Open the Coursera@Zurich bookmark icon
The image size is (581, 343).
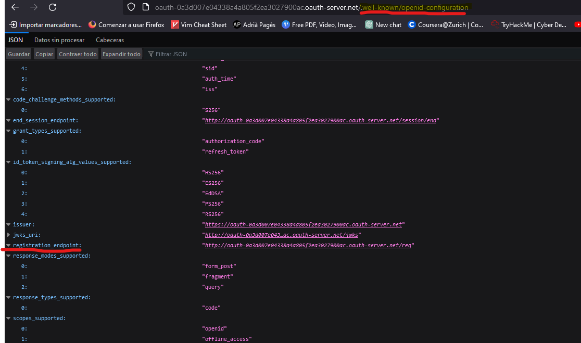(x=412, y=24)
